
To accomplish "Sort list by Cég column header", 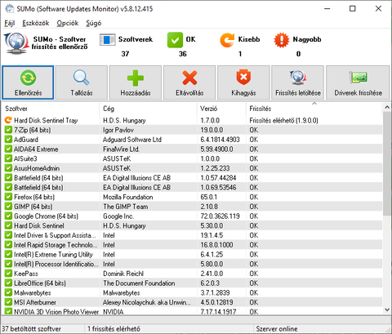I will (x=149, y=109).
